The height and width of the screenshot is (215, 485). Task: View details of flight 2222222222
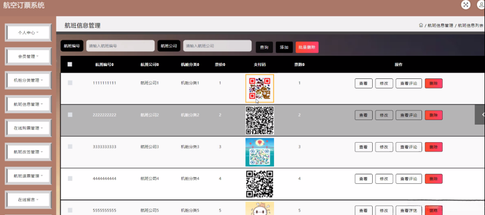(364, 115)
